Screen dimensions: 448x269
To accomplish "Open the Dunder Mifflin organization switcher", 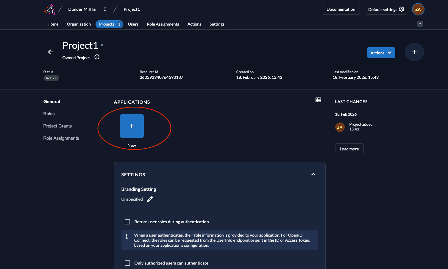I will [x=105, y=9].
